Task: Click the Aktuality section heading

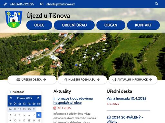Action: point(62,91)
